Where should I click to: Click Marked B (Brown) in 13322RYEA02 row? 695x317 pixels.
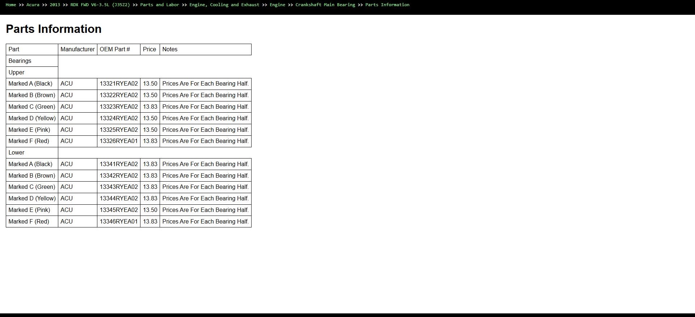tap(32, 95)
